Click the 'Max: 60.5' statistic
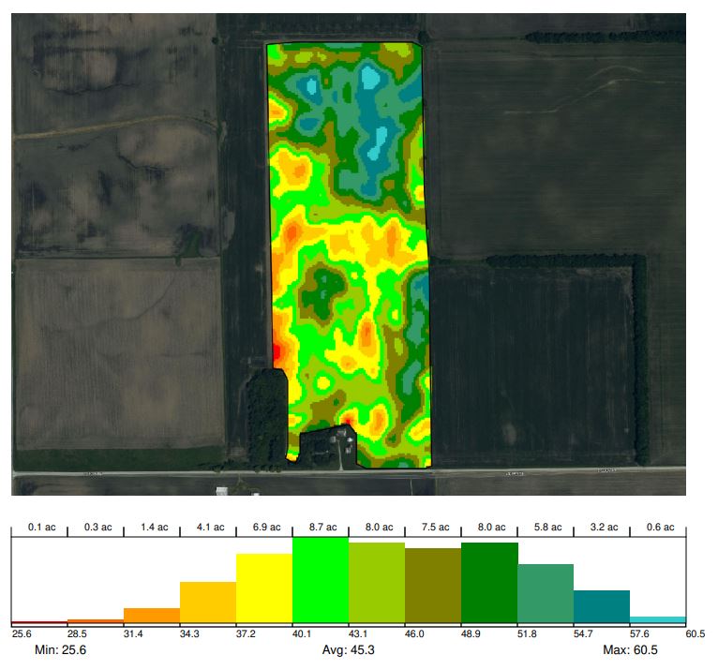Screen dimensions: 718x670 [630, 650]
